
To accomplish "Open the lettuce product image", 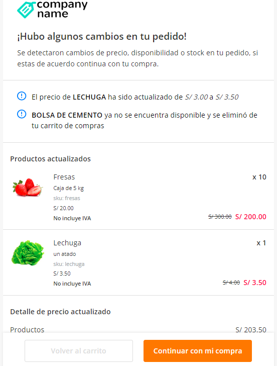I will (x=28, y=253).
